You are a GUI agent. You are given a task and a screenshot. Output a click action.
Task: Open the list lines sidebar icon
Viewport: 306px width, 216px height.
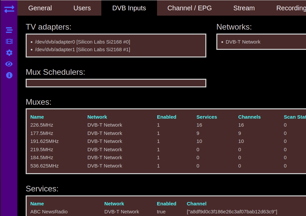coord(9,30)
